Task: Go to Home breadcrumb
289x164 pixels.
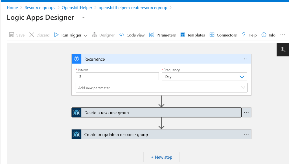Action: click(x=12, y=8)
